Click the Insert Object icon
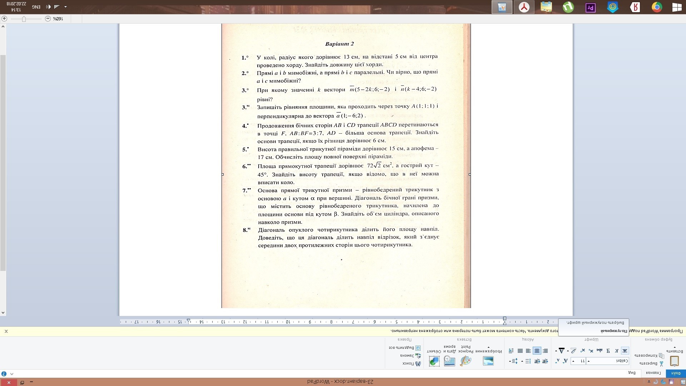 (x=434, y=361)
